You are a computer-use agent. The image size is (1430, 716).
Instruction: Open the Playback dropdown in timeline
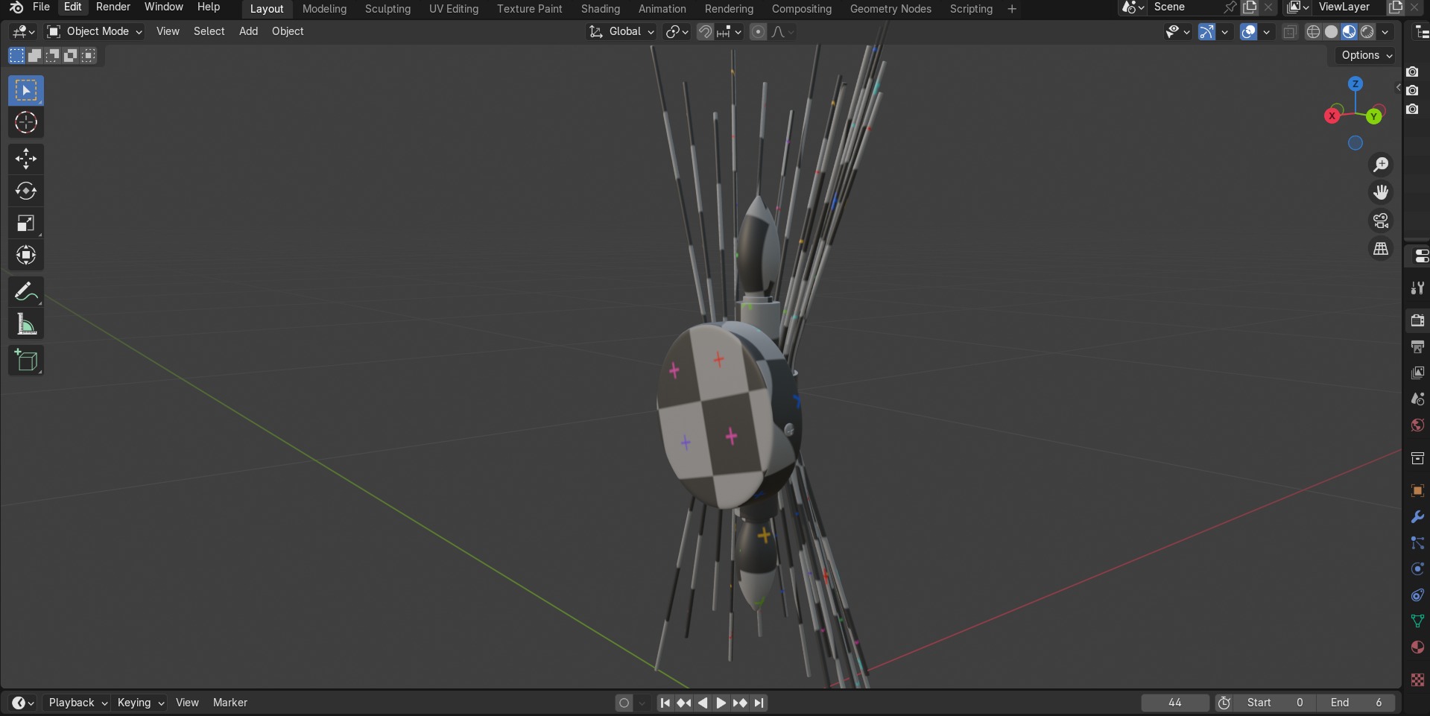coord(77,703)
